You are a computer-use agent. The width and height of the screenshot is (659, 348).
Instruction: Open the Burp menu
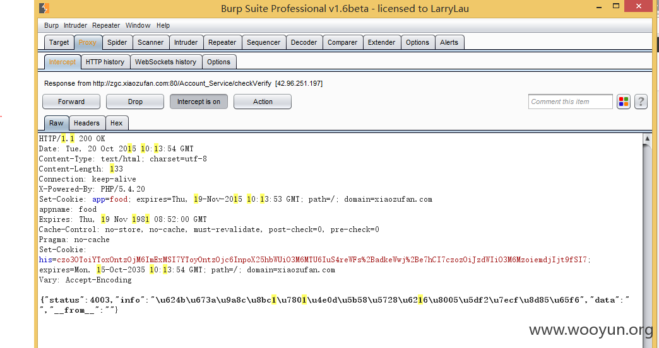click(51, 25)
